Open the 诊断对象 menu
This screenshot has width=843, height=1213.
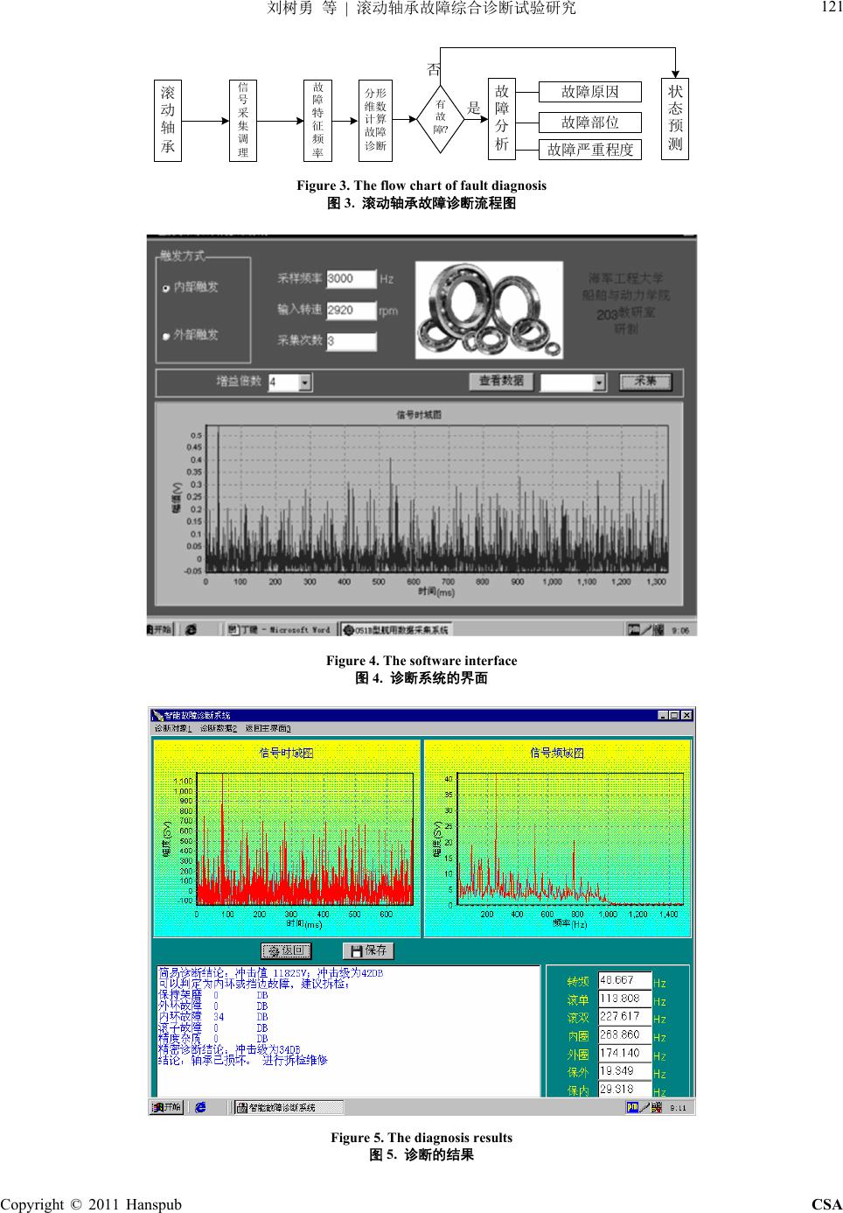point(172,728)
